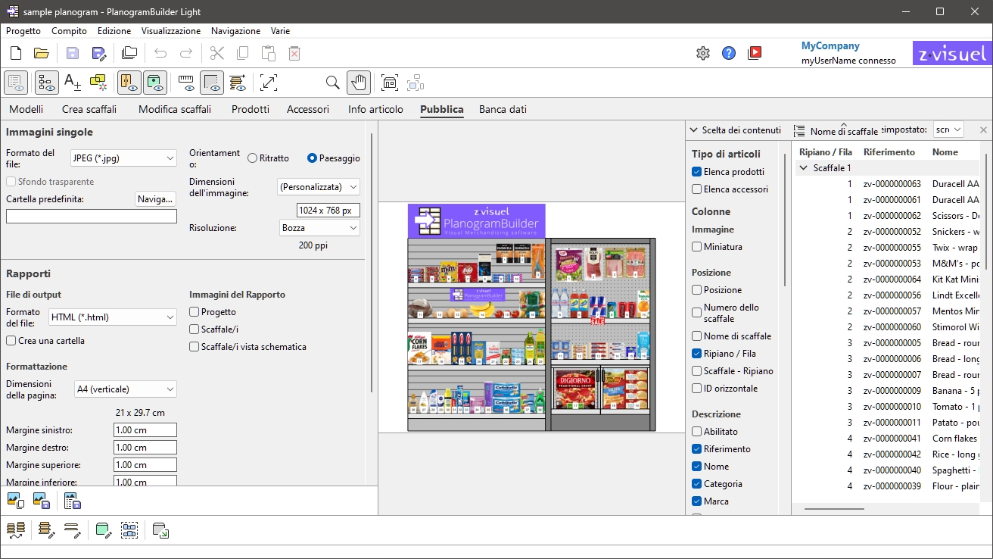Screen dimensions: 993x559
Task: Open the preset dropdown showing 'scre'
Action: (948, 130)
